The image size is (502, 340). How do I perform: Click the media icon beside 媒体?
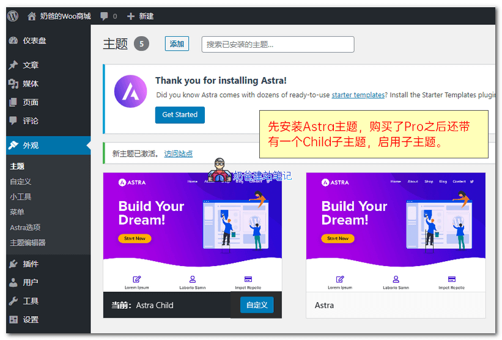click(x=13, y=84)
